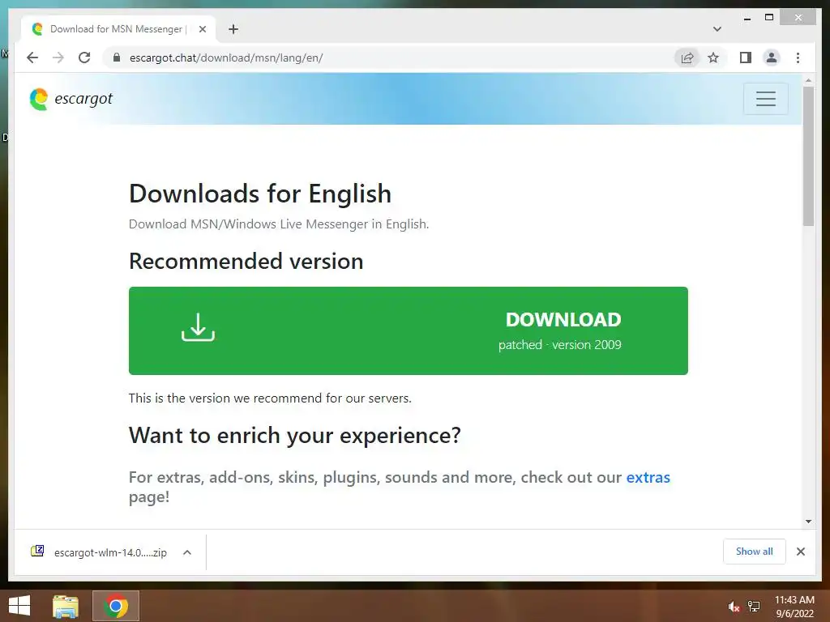Expand options chevron for the downloaded zip
Viewport: 830px width, 622px height.
tap(187, 552)
